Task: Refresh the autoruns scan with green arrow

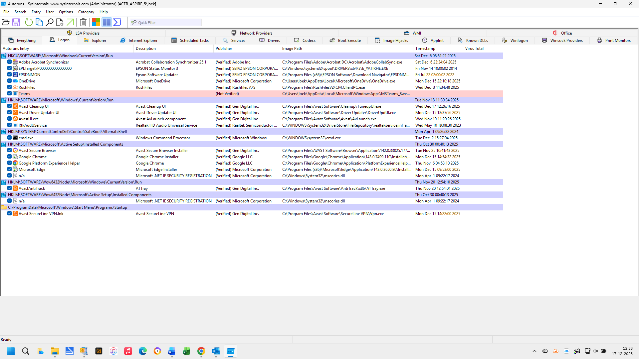Action: [x=29, y=22]
